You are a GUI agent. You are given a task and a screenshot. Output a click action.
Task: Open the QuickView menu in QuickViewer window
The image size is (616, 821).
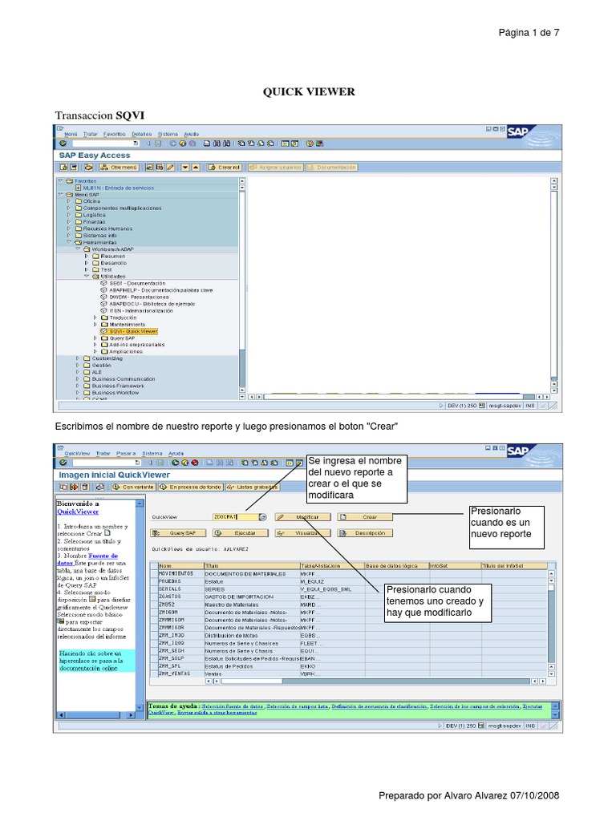[77, 454]
